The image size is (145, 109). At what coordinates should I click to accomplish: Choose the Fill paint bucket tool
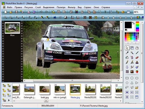point(127,58)
